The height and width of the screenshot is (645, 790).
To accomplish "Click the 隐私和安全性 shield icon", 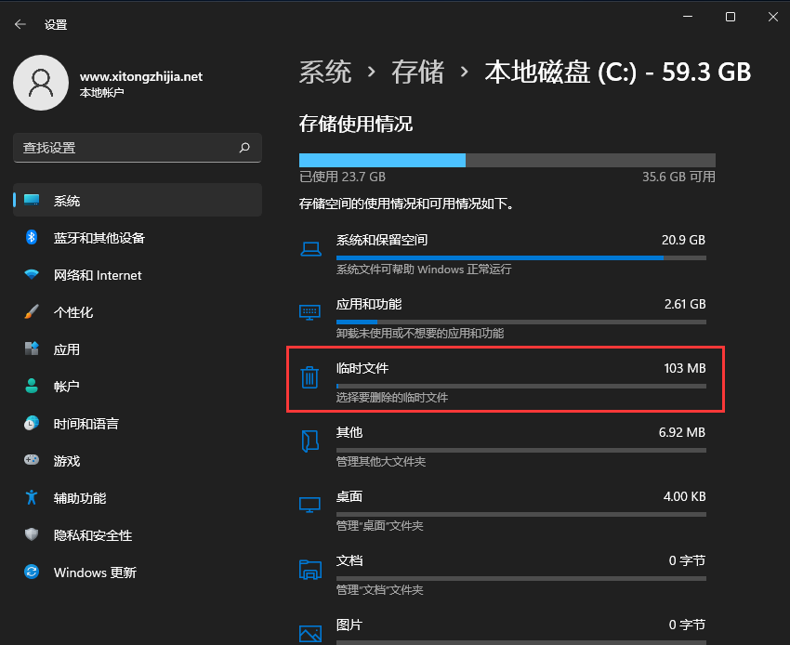I will click(x=31, y=535).
